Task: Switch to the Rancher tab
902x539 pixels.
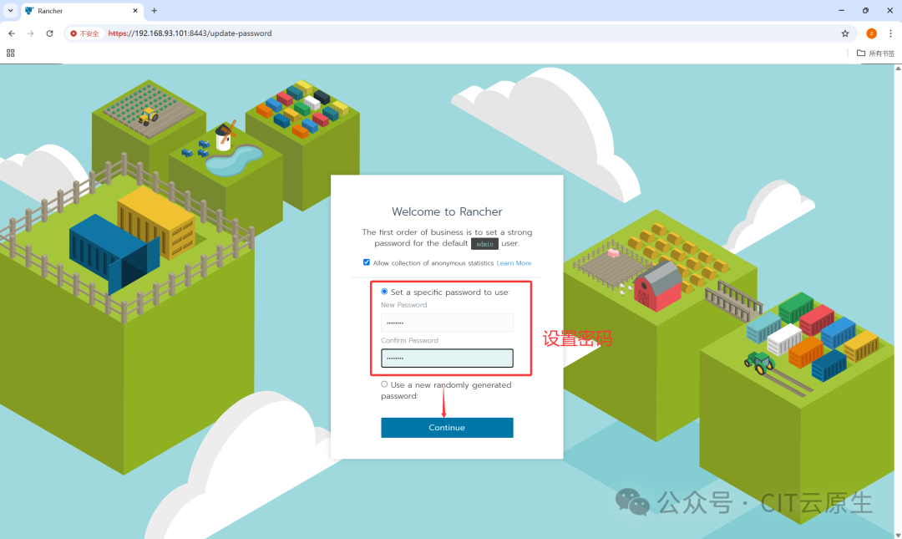Action: (80, 10)
